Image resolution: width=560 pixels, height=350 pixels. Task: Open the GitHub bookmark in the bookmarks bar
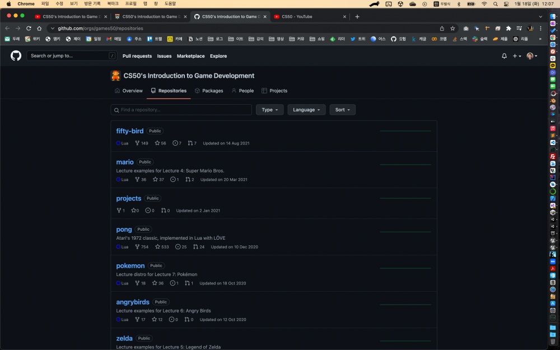[x=398, y=39]
